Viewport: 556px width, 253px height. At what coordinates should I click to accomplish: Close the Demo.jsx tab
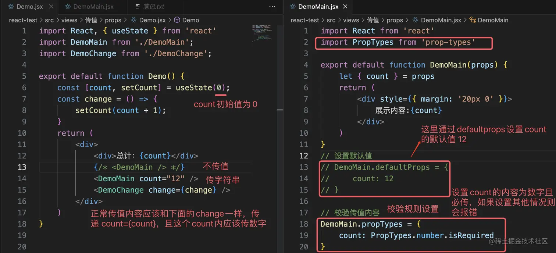[x=51, y=6]
